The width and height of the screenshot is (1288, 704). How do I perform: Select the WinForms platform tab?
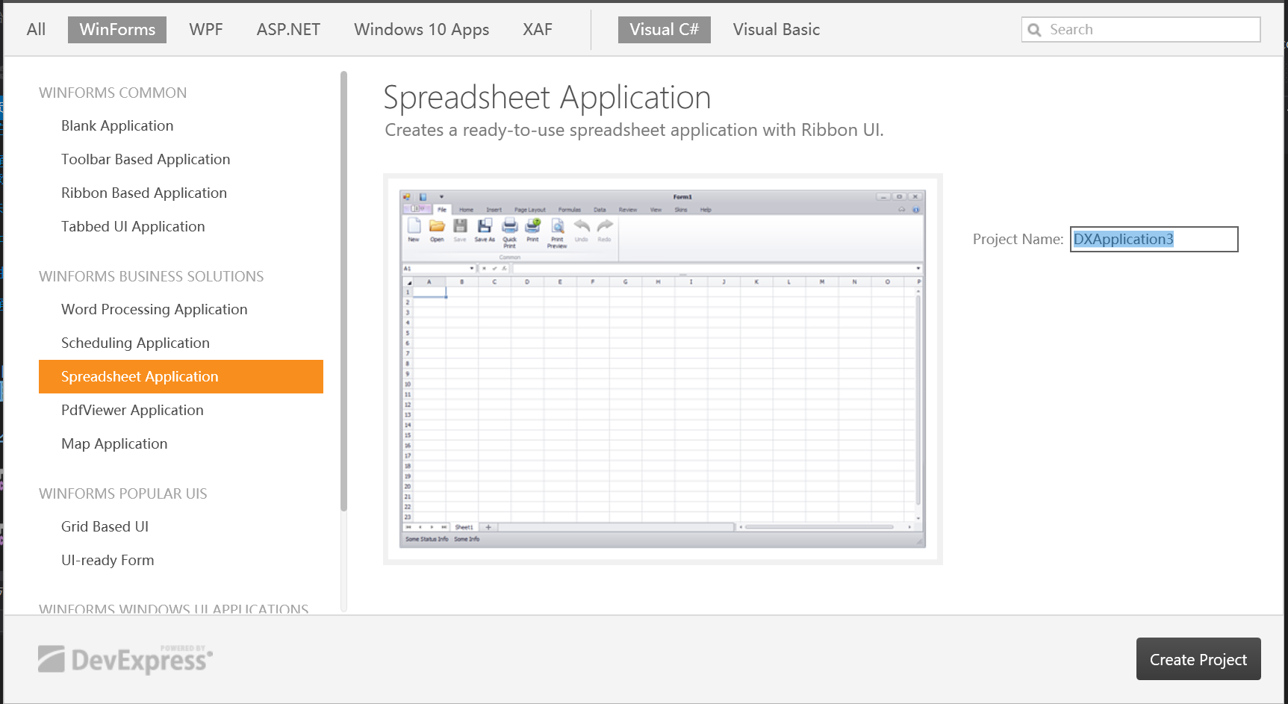click(x=117, y=30)
